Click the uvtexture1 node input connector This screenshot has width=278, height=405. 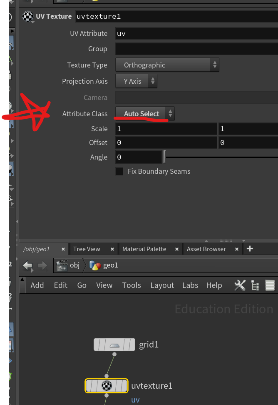pyautogui.click(x=107, y=376)
